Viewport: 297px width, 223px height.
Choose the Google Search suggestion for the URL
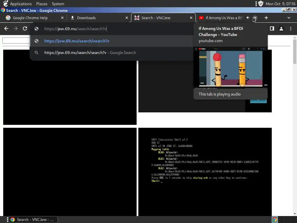pos(112,53)
